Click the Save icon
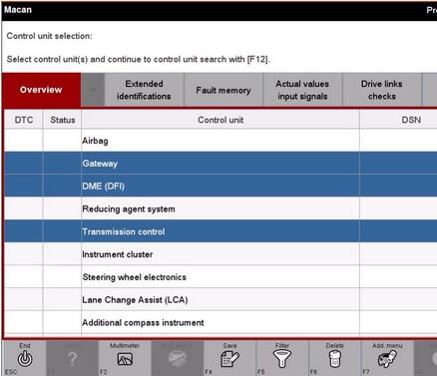The image size is (437, 376). (x=229, y=359)
